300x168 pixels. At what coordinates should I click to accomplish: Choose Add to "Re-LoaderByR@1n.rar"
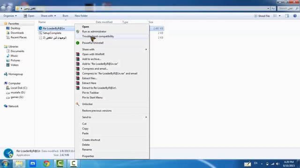tap(100, 64)
